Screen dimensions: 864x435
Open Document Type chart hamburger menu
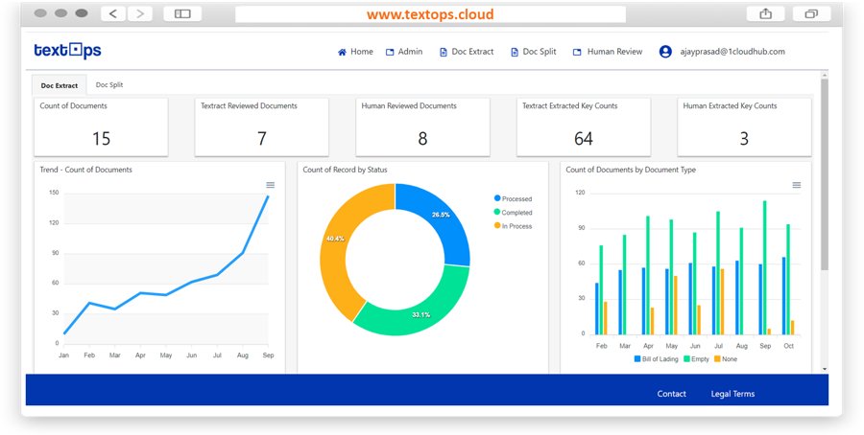797,186
